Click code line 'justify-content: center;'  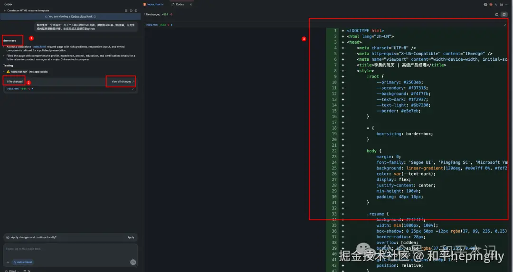[x=406, y=185]
